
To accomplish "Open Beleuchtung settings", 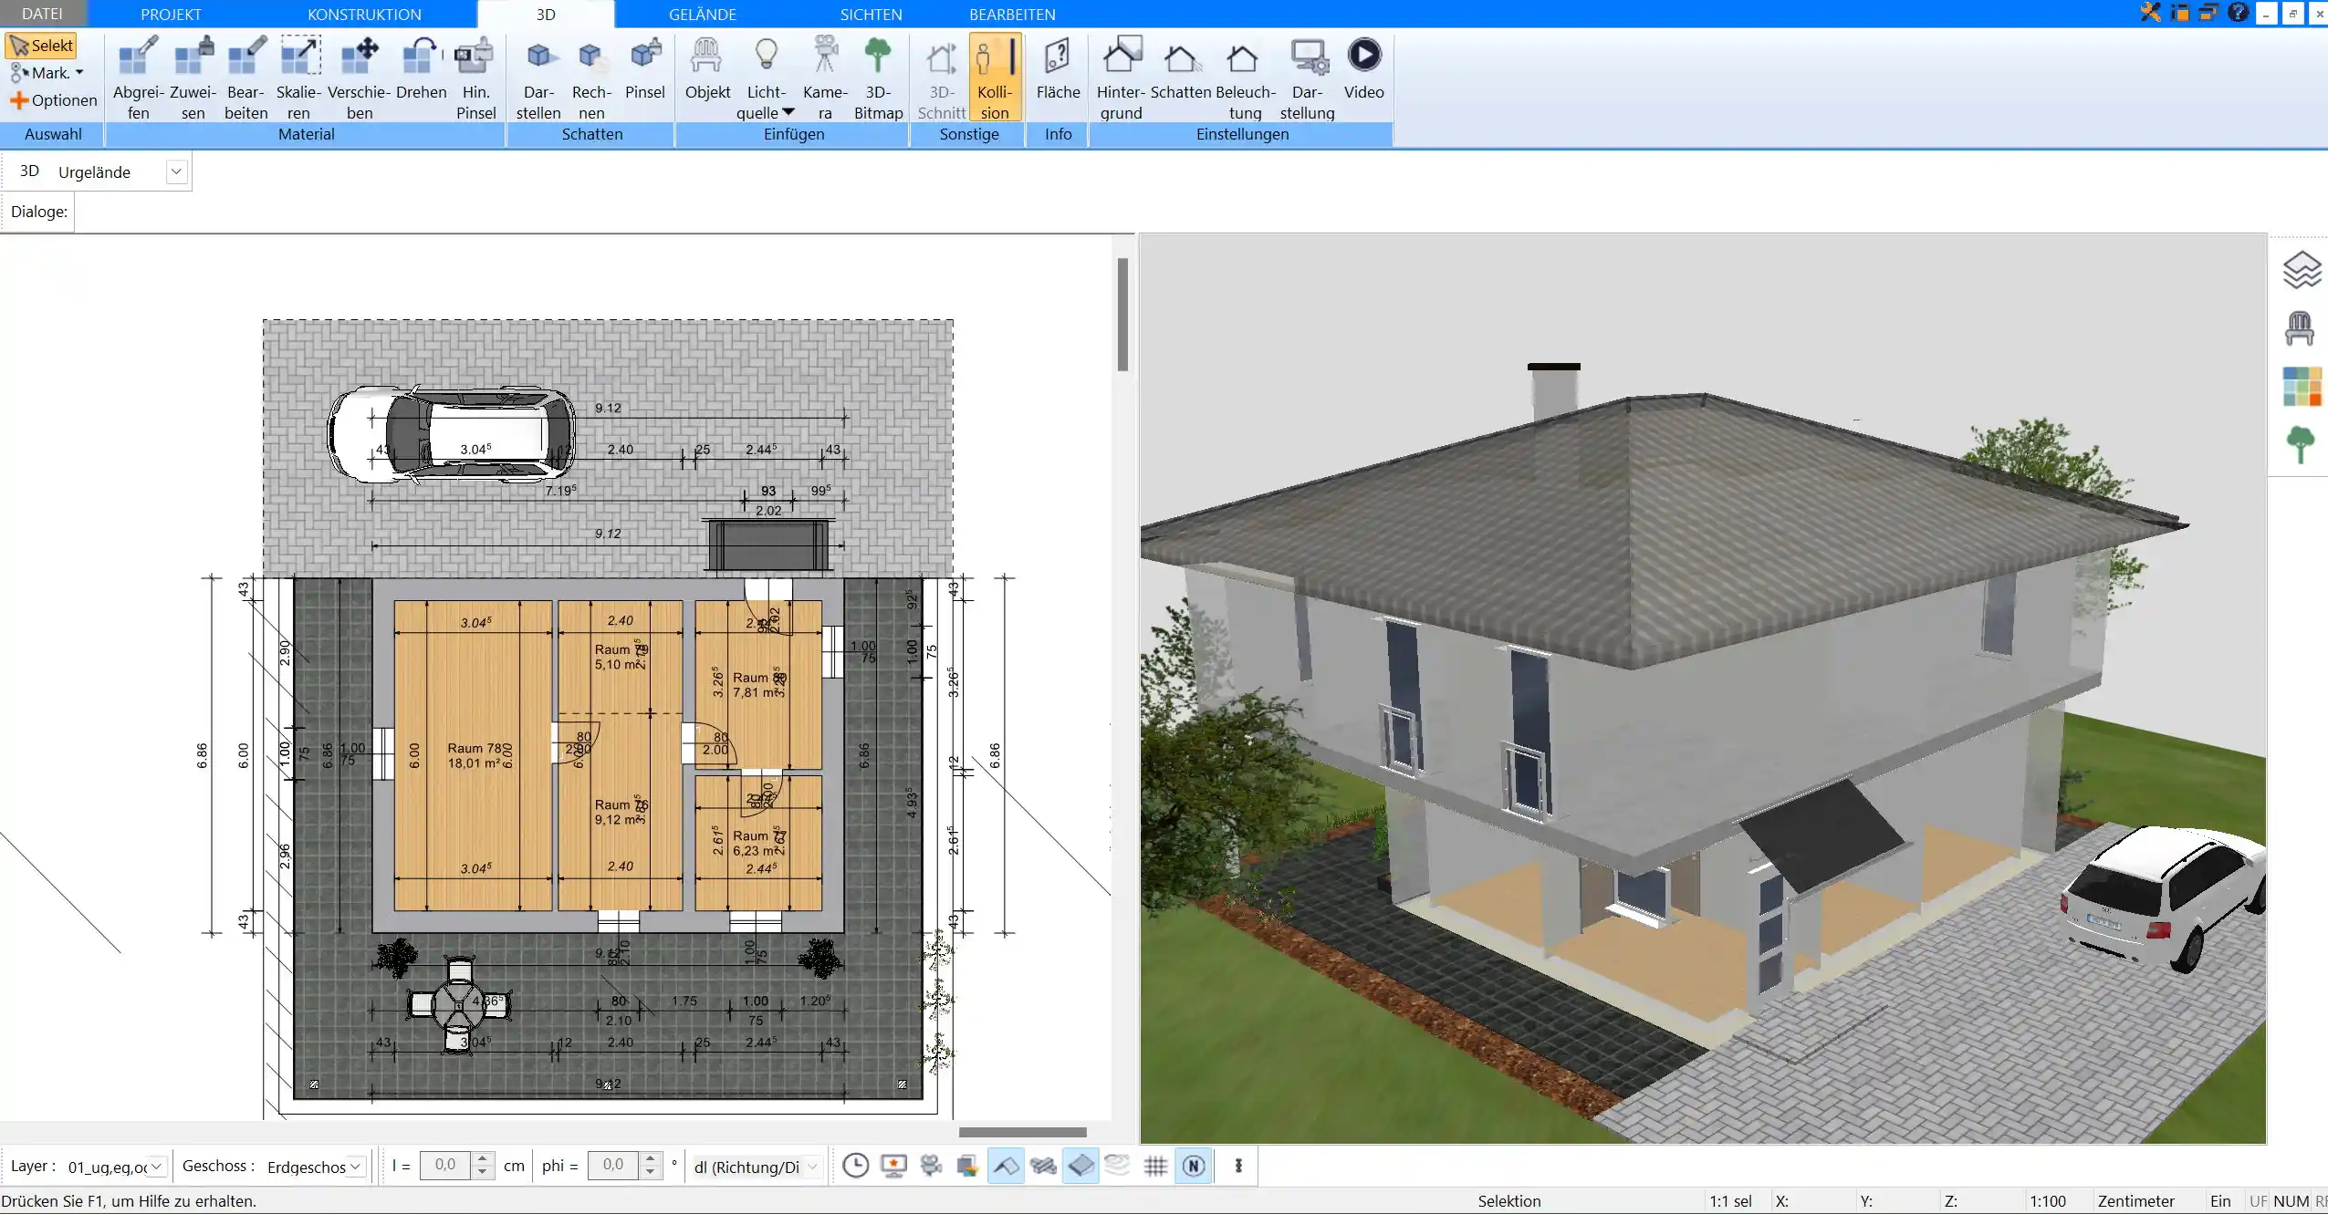I will [x=1245, y=78].
